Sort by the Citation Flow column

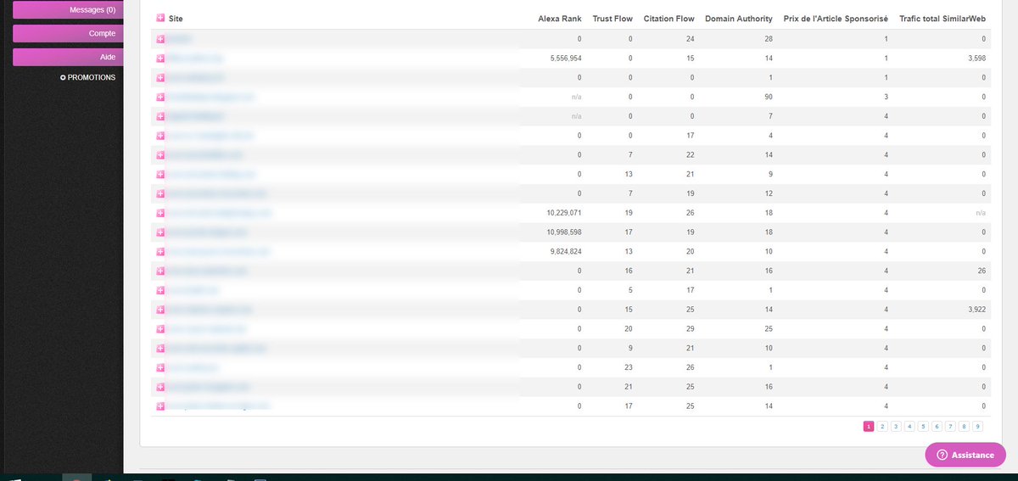pos(669,18)
